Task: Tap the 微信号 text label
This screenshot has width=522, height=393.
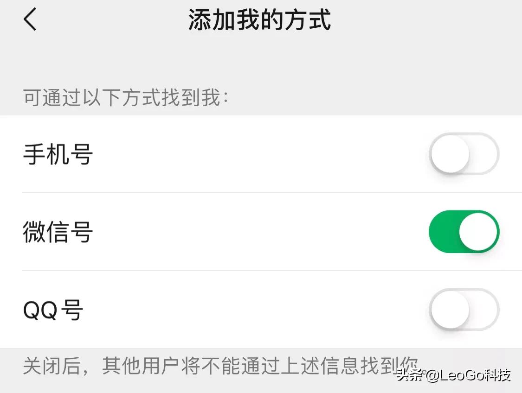Action: coord(57,232)
